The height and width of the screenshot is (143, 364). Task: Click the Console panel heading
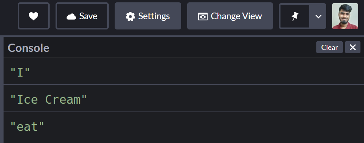coord(28,48)
